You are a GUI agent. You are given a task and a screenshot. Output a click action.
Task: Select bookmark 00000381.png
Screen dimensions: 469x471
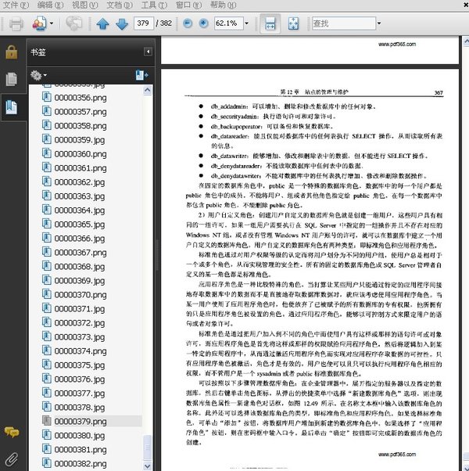coord(81,450)
